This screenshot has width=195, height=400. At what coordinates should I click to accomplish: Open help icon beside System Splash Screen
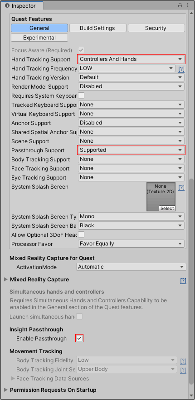coord(181,187)
